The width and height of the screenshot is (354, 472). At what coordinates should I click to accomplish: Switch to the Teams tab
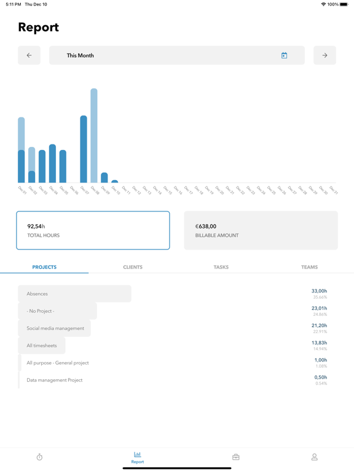[x=310, y=267]
